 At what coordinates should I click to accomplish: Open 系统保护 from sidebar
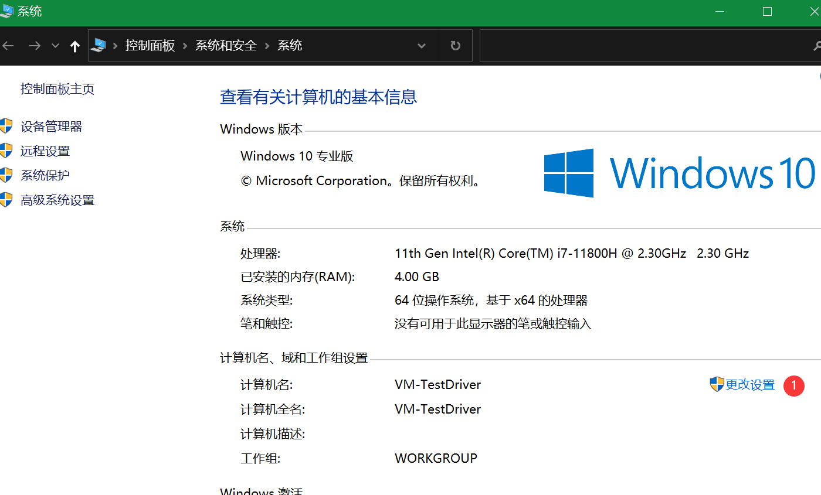(45, 175)
